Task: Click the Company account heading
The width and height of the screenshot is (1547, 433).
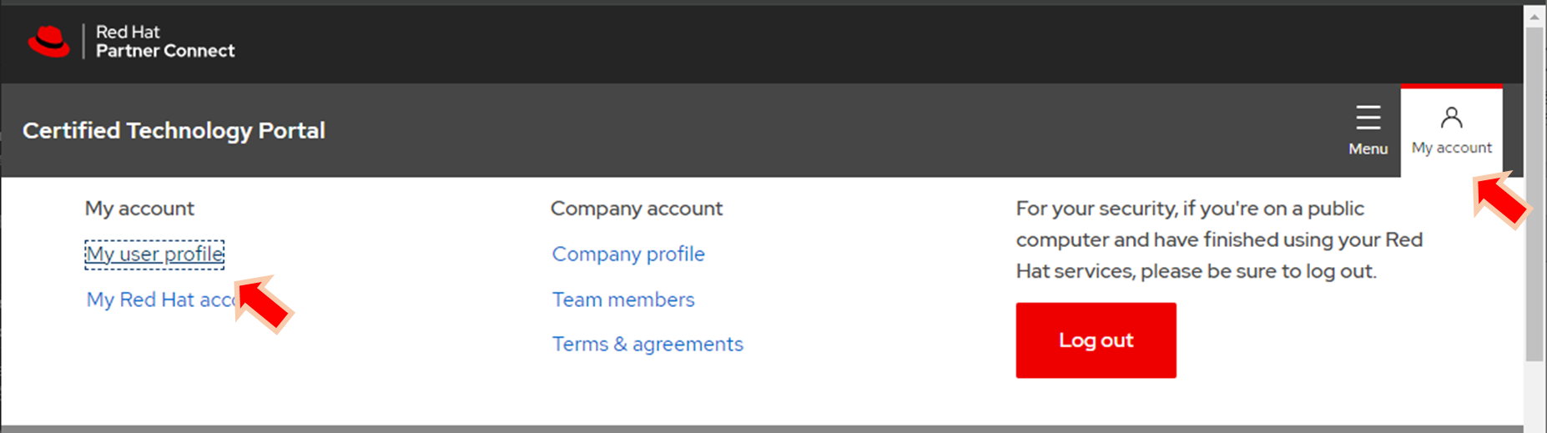Action: point(636,209)
